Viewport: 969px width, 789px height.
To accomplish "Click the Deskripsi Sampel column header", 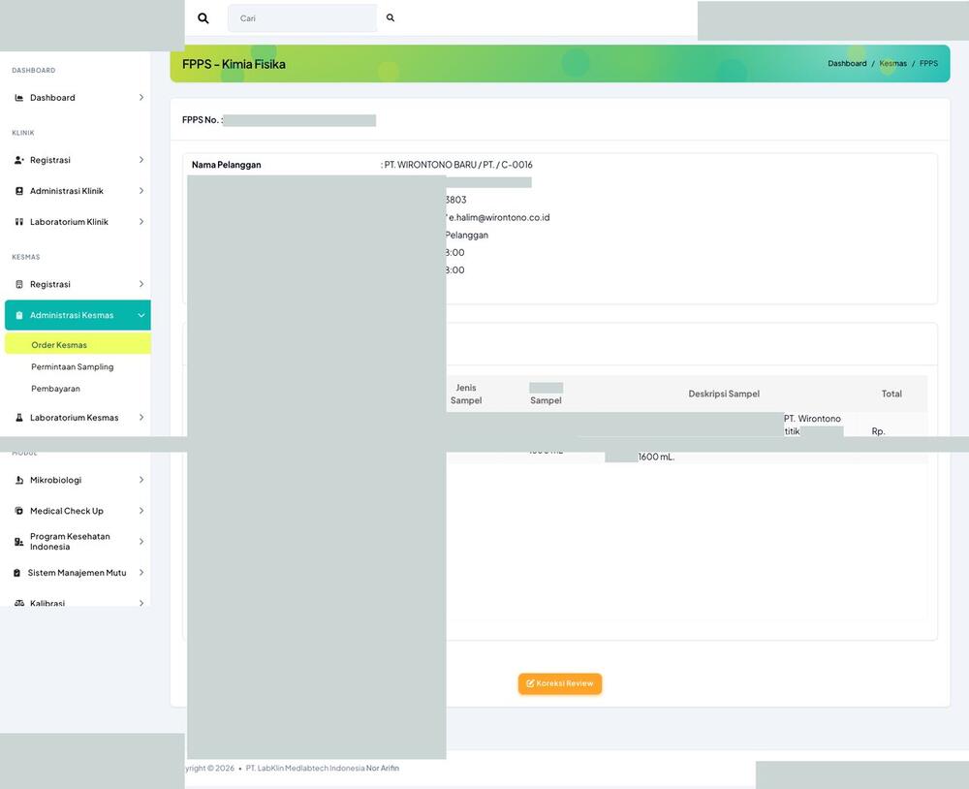I will (x=724, y=394).
